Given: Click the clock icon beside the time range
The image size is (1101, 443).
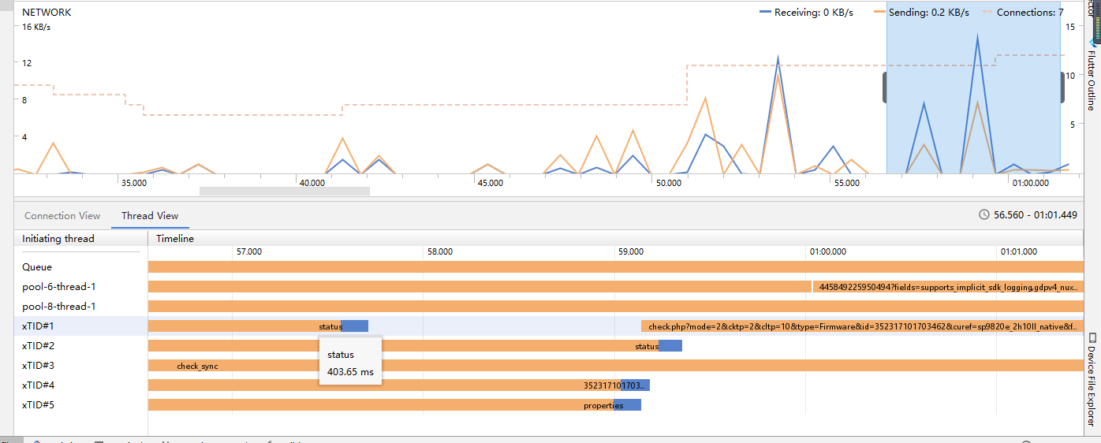Looking at the screenshot, I should tap(983, 214).
